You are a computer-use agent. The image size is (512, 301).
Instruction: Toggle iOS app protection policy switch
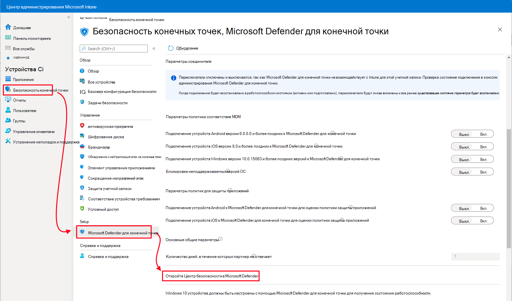472,221
